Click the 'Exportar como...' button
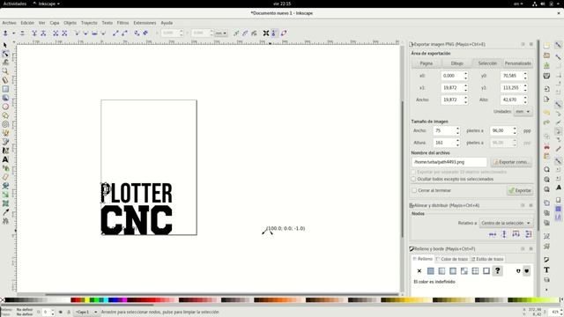The image size is (564, 317). point(511,162)
